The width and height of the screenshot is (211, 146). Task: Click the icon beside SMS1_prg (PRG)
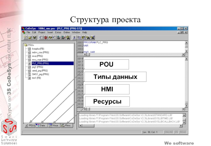(x=30, y=74)
